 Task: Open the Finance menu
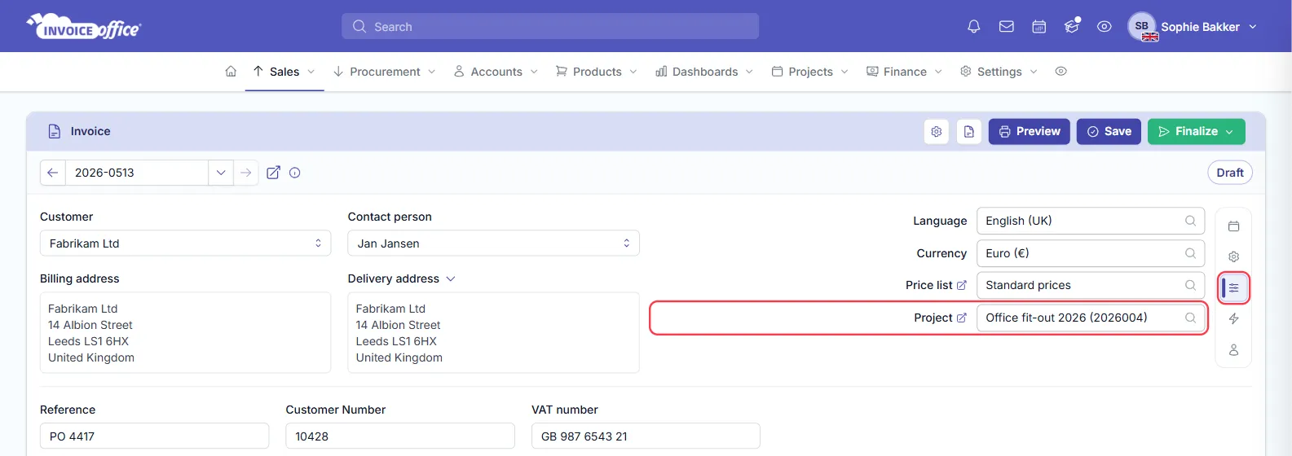[x=904, y=72]
